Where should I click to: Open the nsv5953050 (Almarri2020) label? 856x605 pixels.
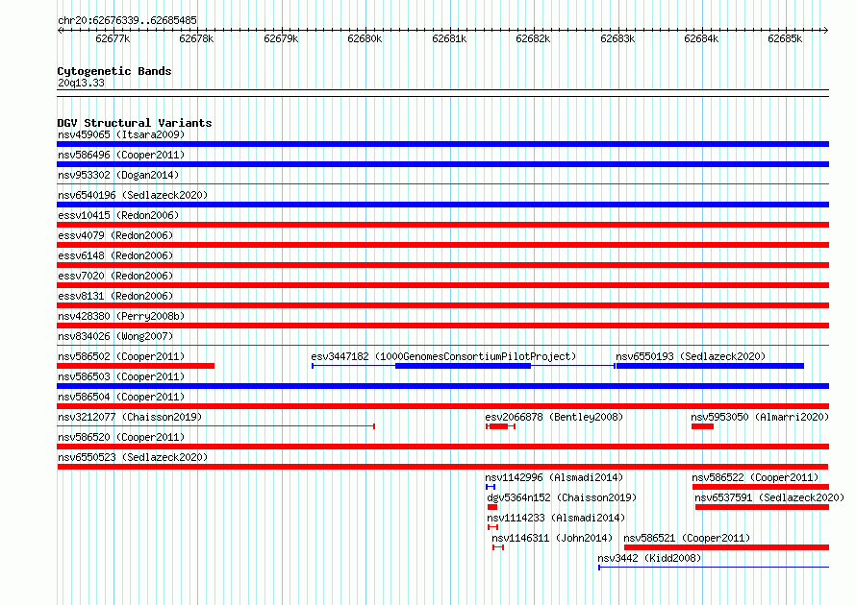[x=760, y=417]
